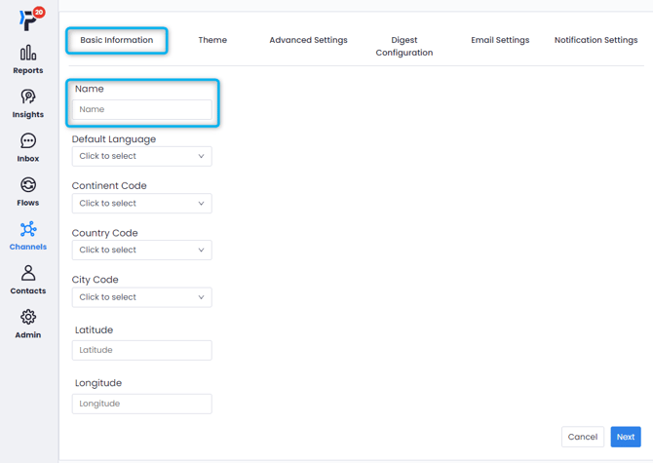Click into the Latitude text field

coord(141,350)
